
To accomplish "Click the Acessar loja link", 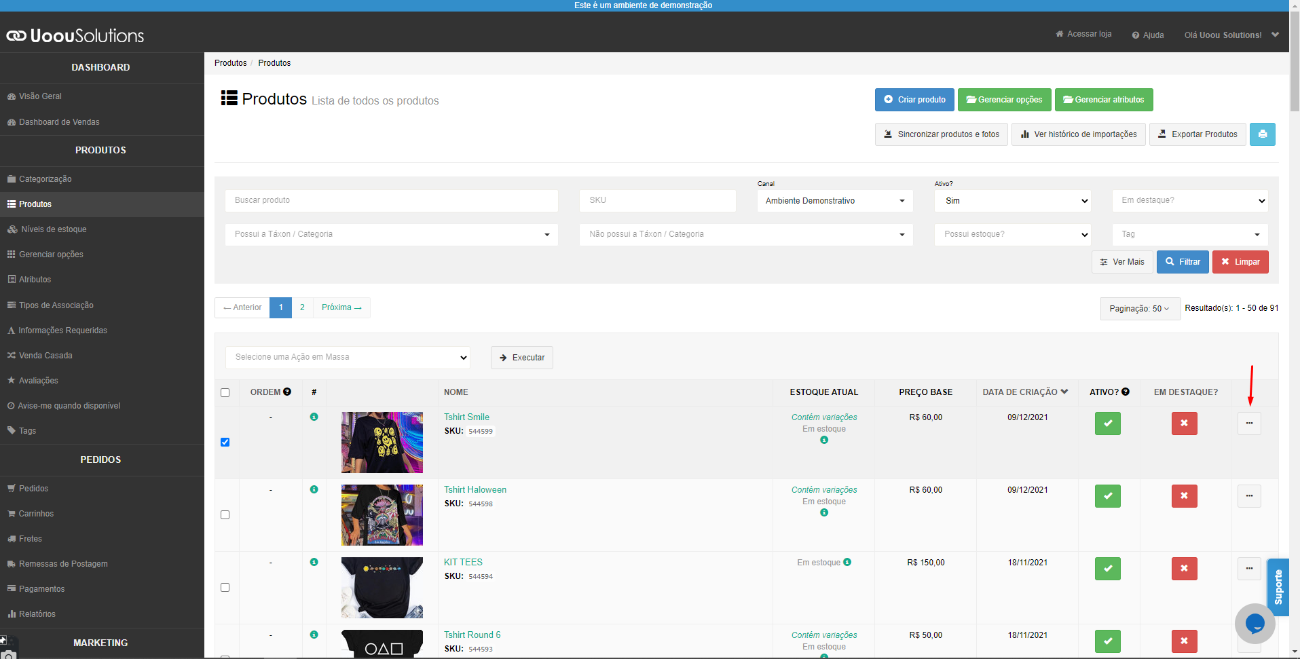I will [x=1083, y=34].
